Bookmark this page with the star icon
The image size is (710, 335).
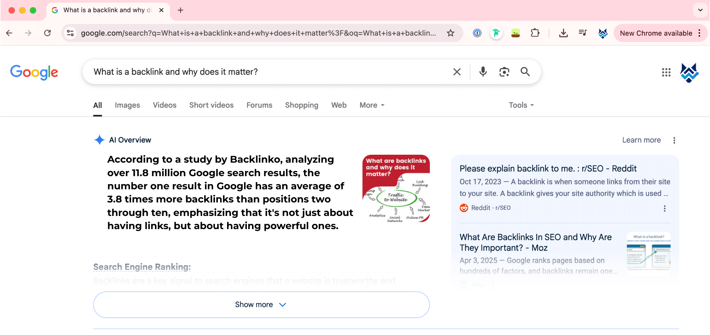tap(450, 33)
